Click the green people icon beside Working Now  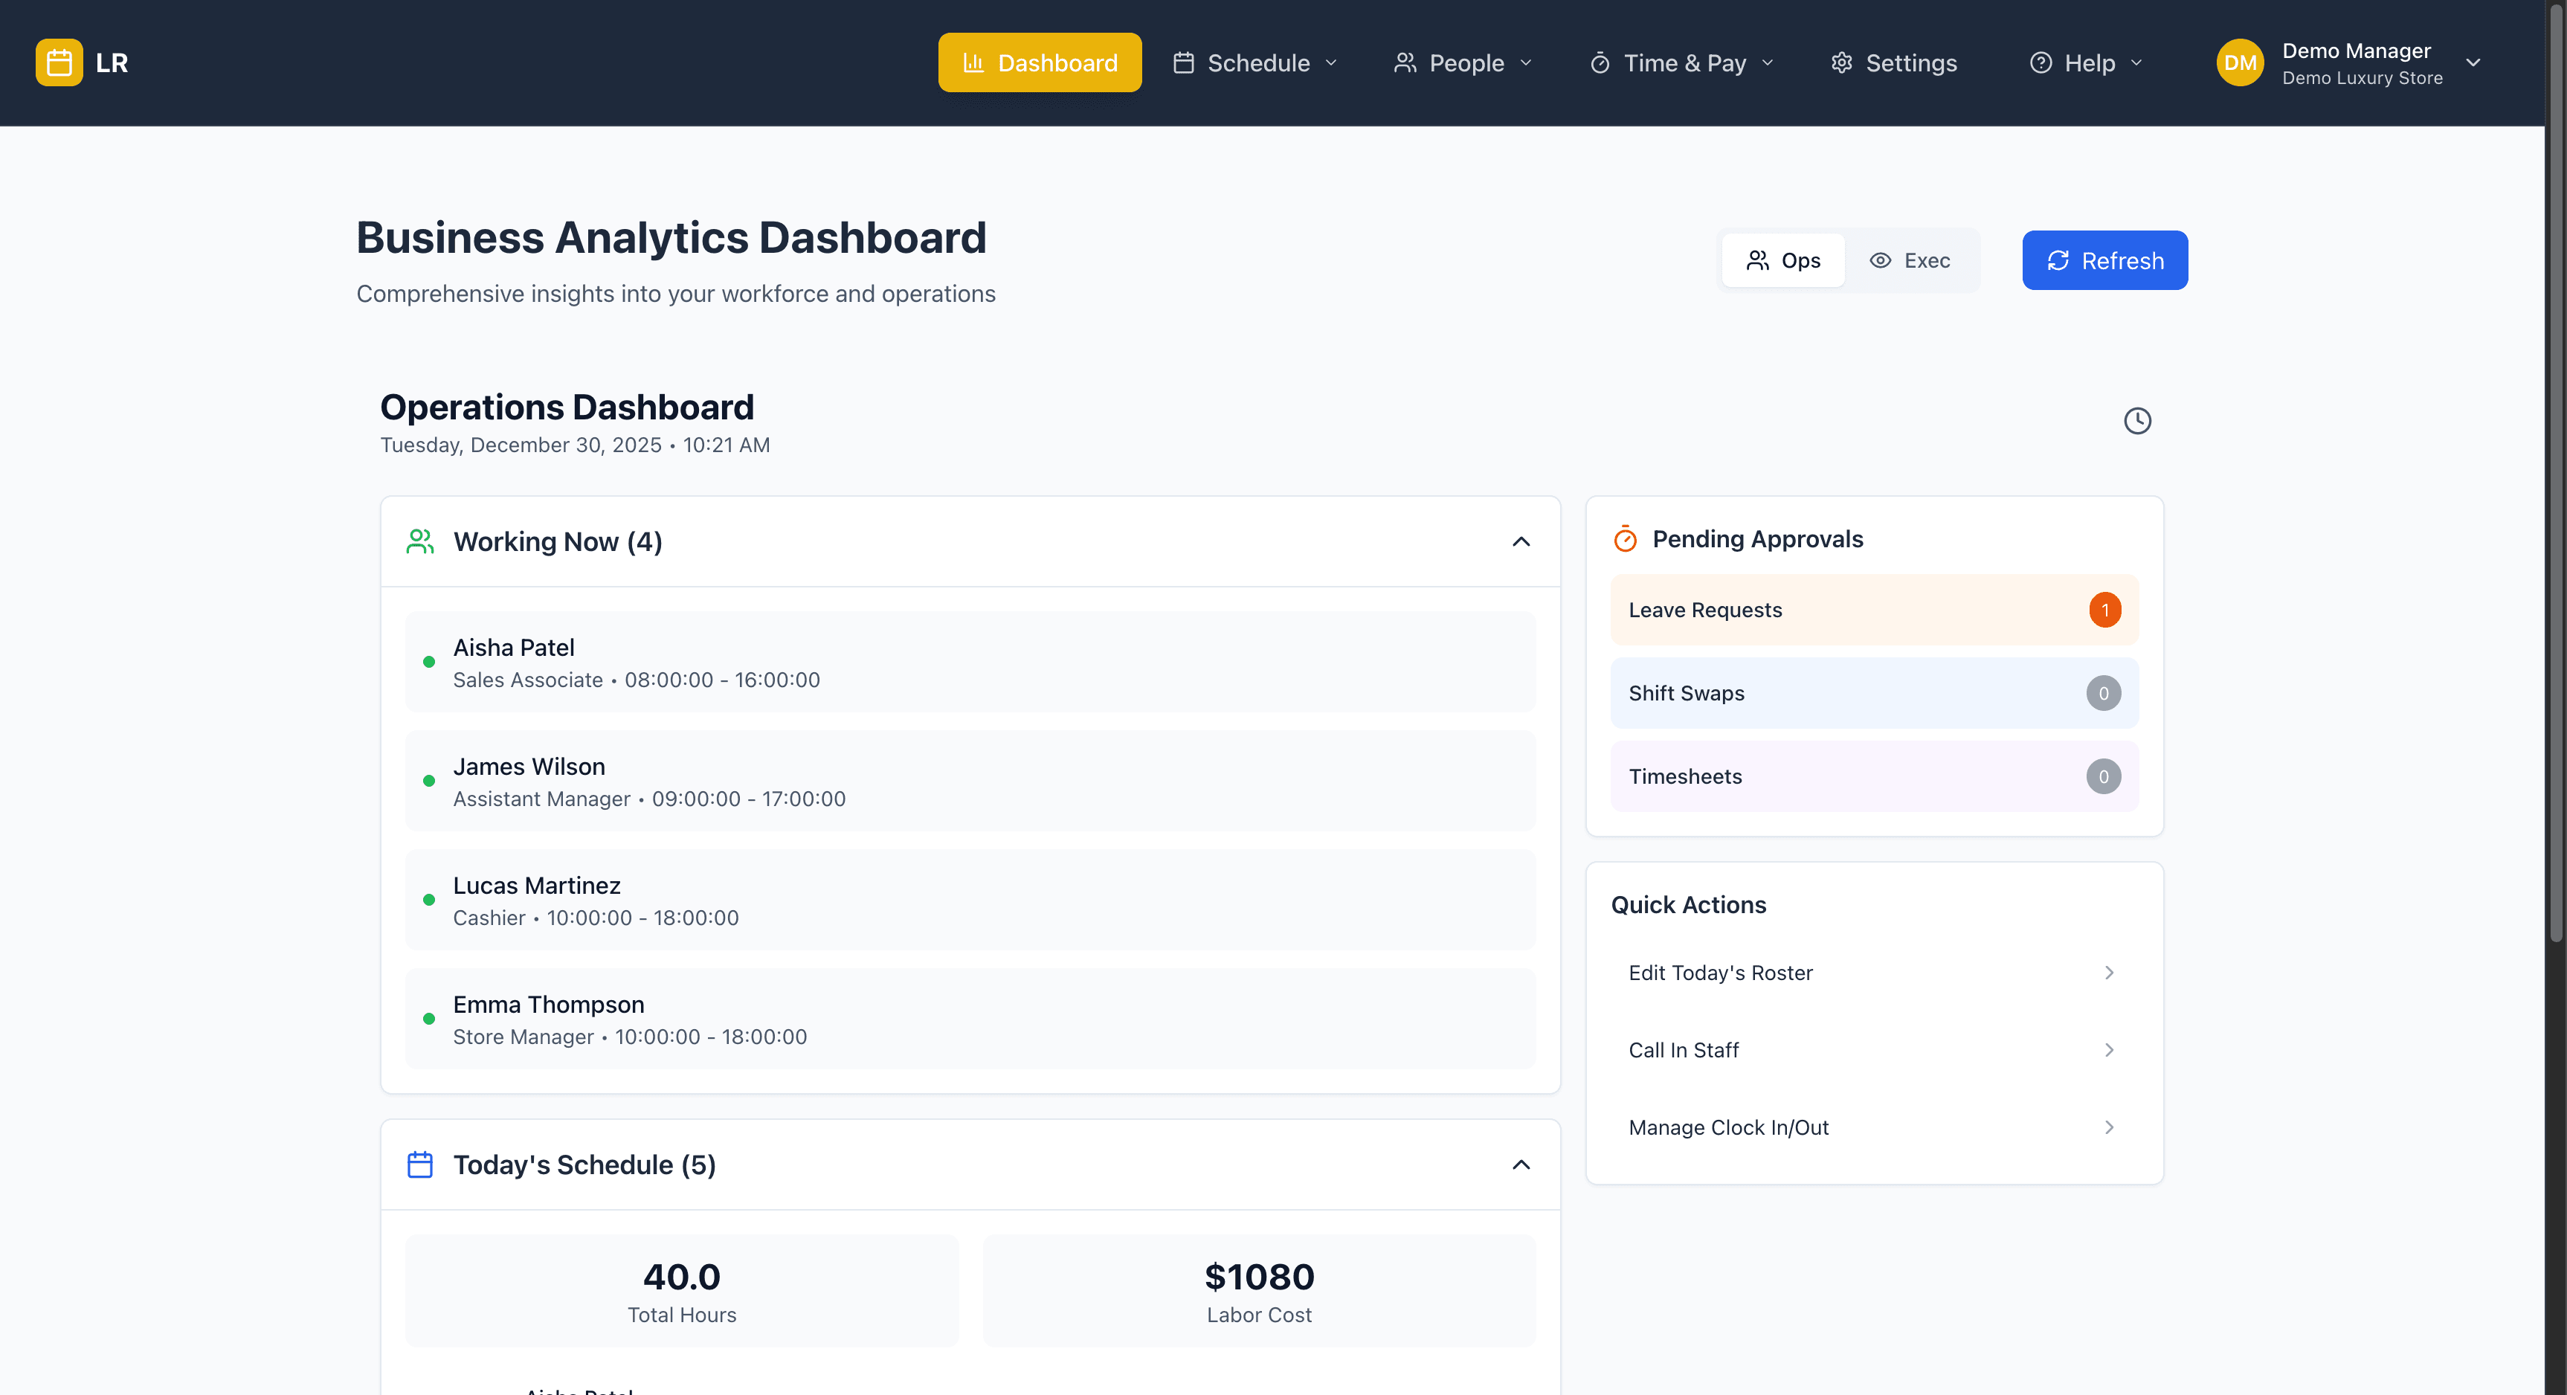coord(419,541)
